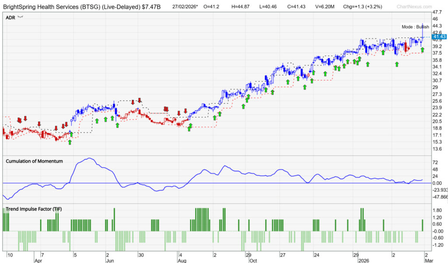Click the green up-arrow signal near early June
448x263 pixels.
pyautogui.click(x=105, y=118)
